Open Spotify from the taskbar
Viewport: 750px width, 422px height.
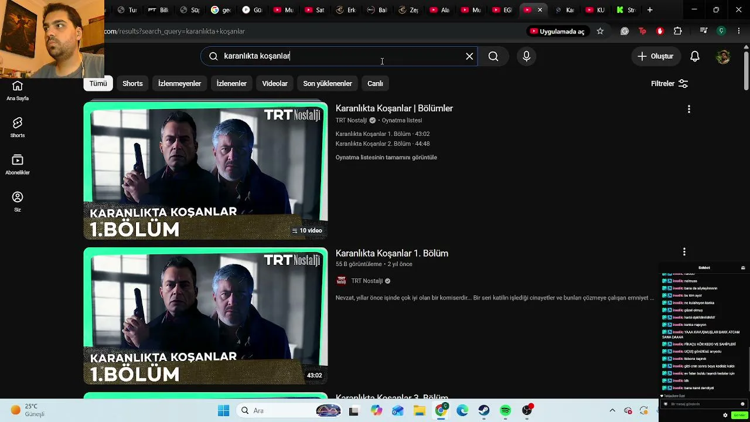(506, 411)
